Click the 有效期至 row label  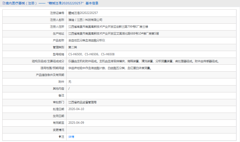[58, 123]
